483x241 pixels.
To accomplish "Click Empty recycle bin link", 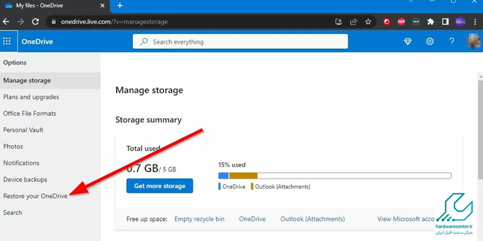I will click(x=199, y=219).
